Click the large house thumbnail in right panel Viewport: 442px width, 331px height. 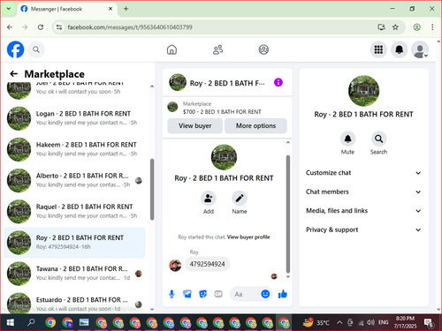(x=363, y=91)
